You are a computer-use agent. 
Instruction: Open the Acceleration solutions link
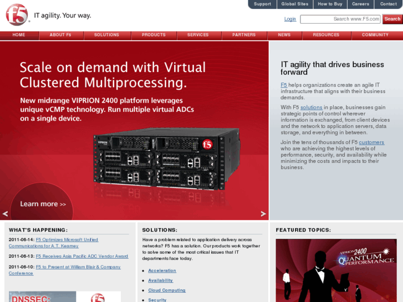point(162,270)
